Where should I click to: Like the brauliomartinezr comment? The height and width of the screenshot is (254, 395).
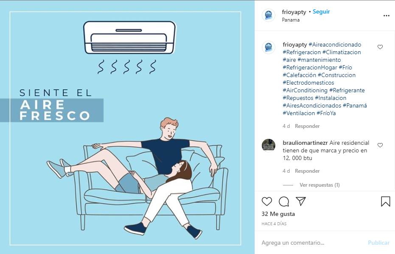click(x=380, y=145)
